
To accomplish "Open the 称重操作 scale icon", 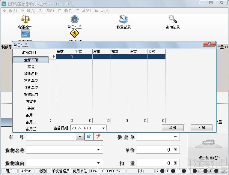I will 25,19.
